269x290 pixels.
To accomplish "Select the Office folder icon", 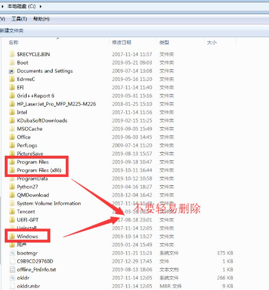I will (12, 137).
